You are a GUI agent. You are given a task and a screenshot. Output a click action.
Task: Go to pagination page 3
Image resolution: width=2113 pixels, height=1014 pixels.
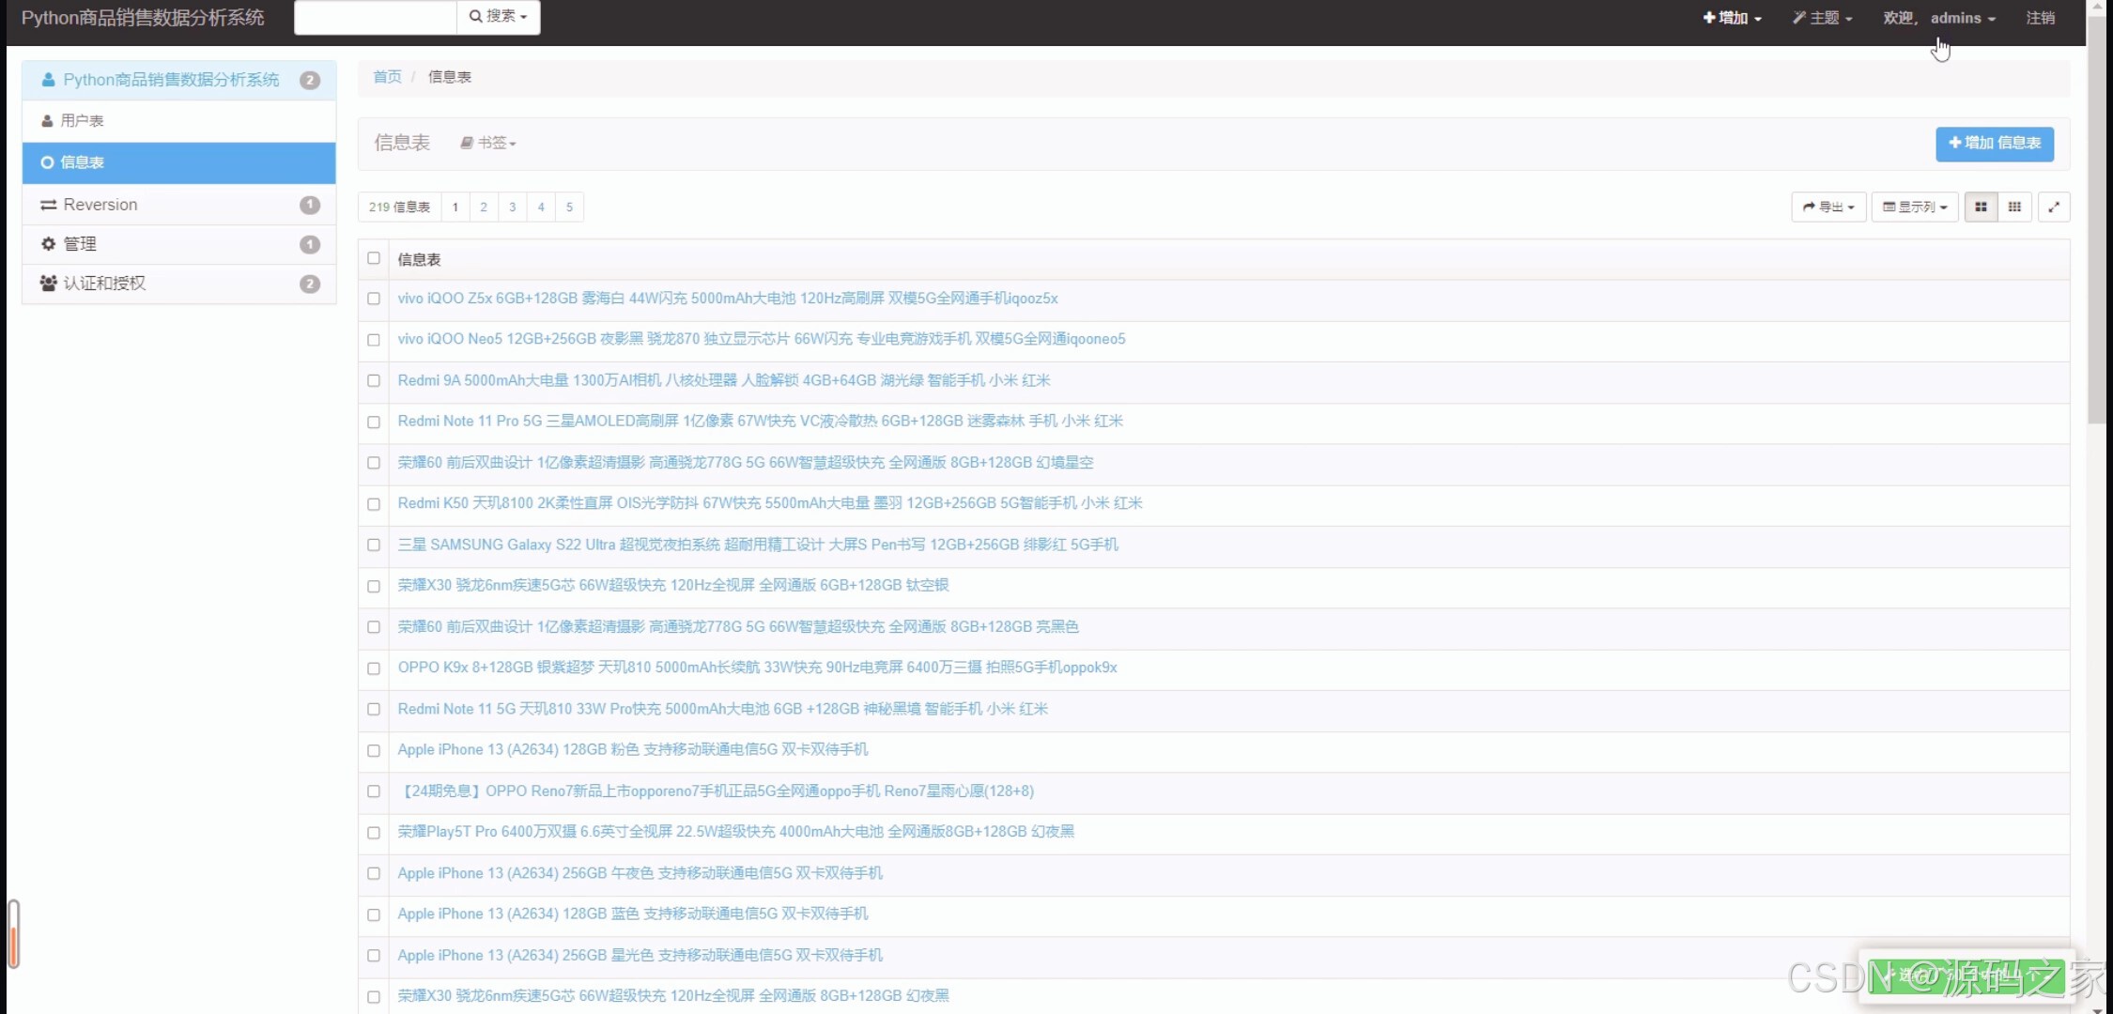512,207
